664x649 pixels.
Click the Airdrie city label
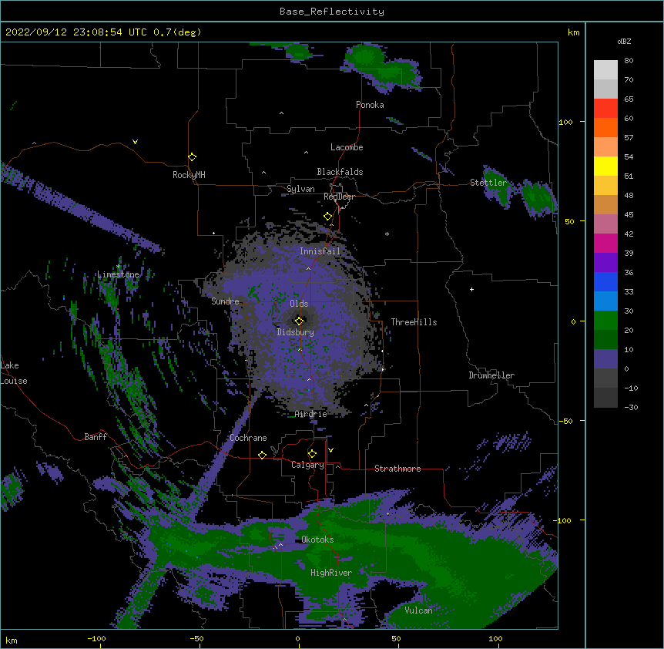coord(311,414)
